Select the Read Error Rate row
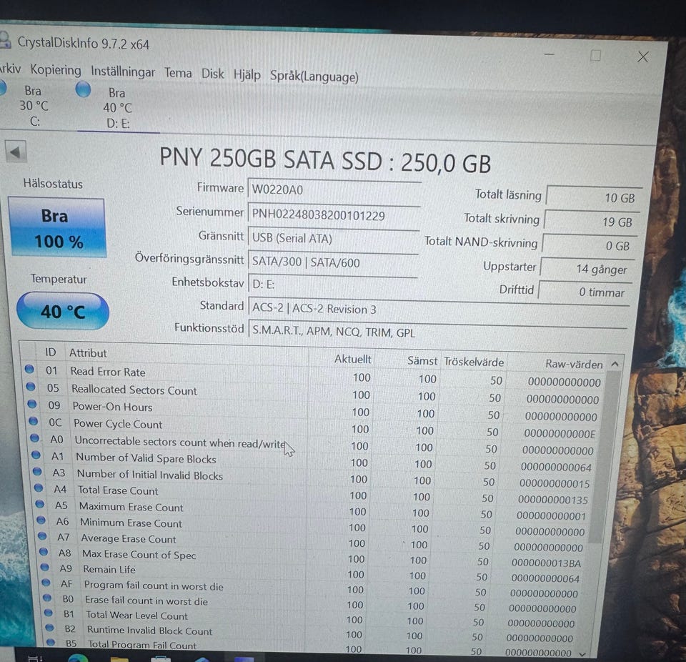The width and height of the screenshot is (686, 662). click(313, 375)
